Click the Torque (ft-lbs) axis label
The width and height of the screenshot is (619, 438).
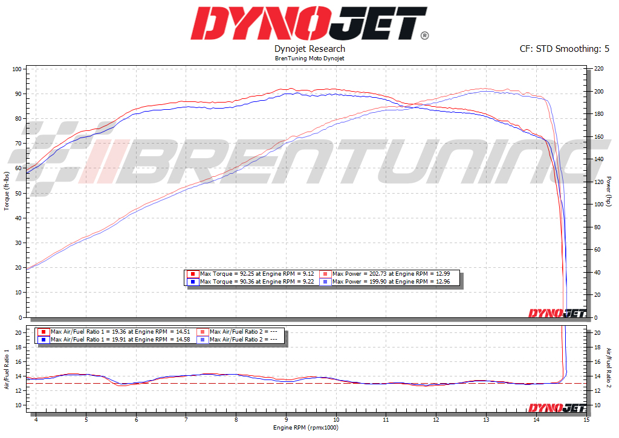tap(7, 191)
